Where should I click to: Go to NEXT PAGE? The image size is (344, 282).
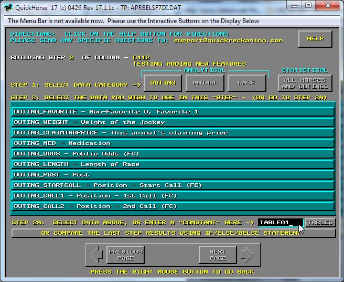pyautogui.click(x=218, y=255)
